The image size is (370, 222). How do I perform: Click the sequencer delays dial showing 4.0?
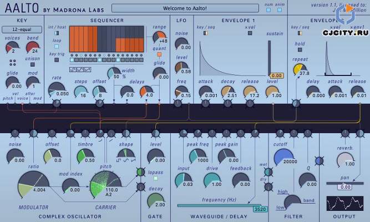(146, 92)
